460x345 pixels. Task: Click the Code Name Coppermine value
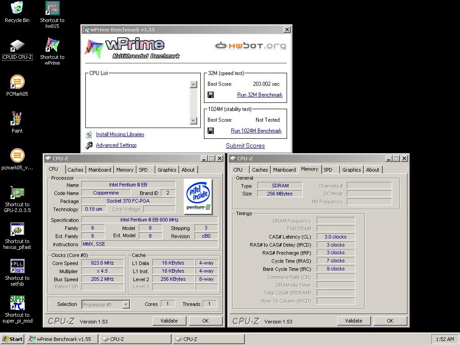pyautogui.click(x=106, y=193)
